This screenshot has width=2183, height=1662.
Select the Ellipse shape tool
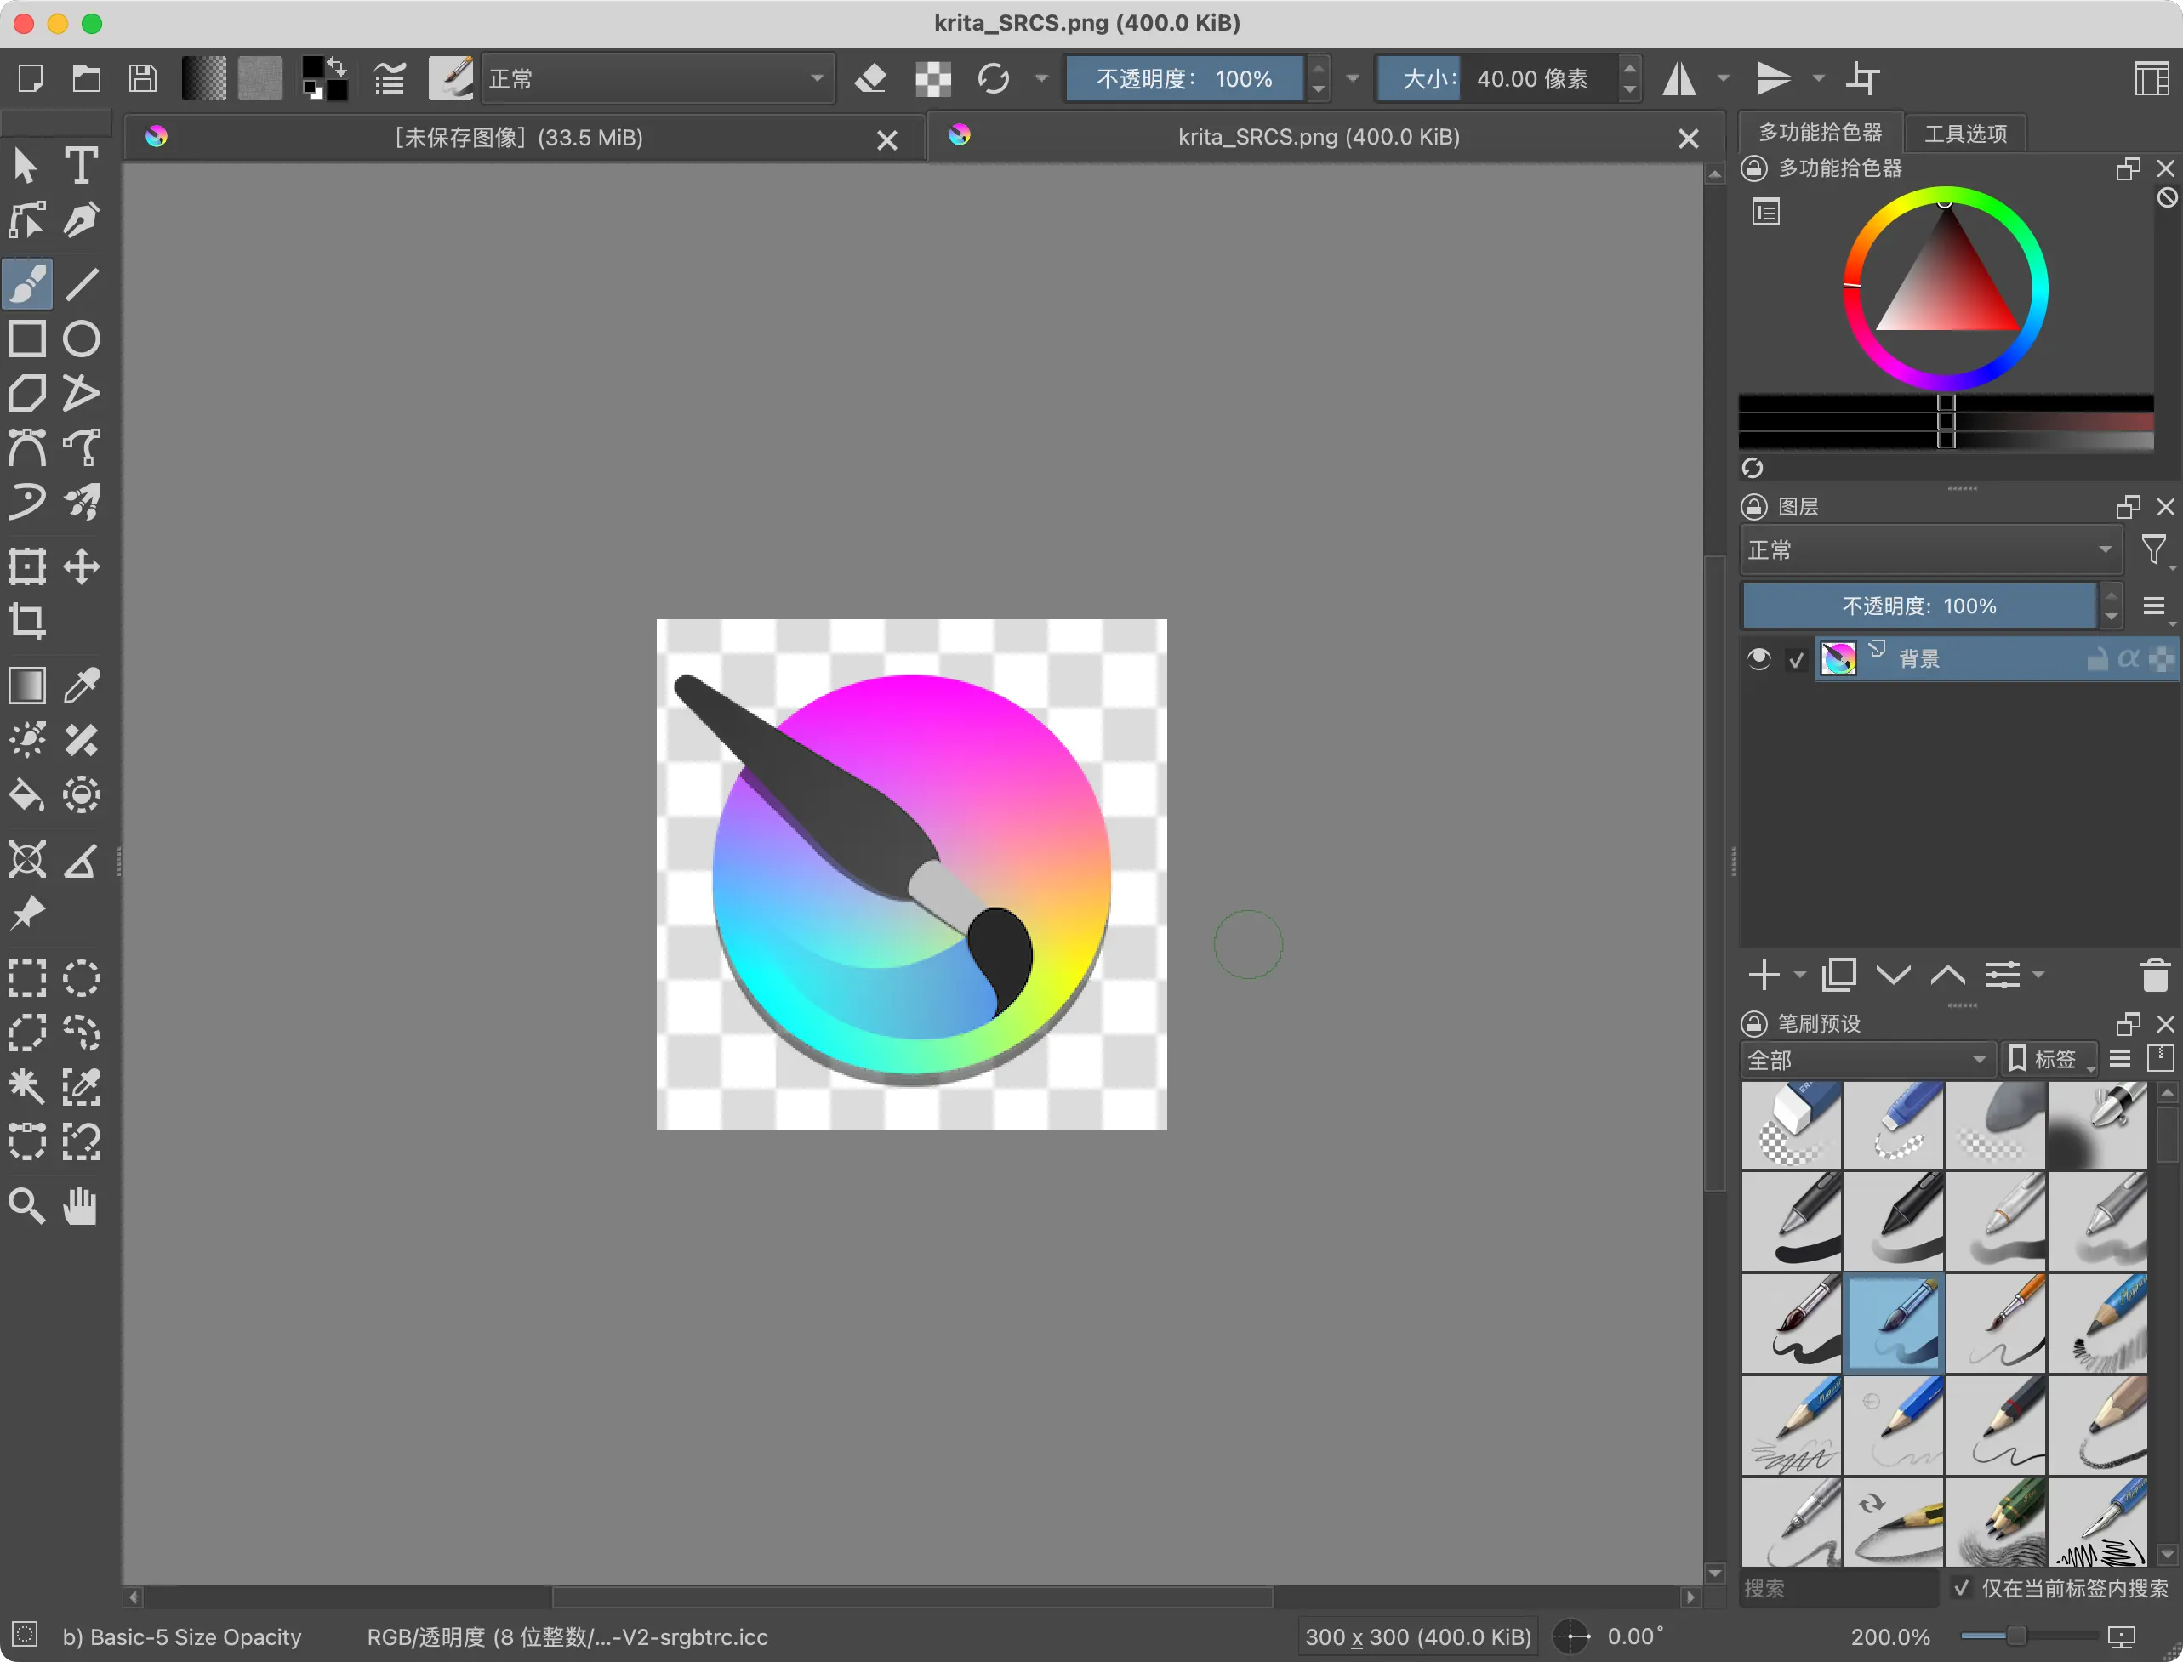[81, 339]
